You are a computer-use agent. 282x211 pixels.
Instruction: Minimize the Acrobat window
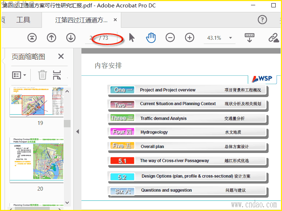coord(253,5)
